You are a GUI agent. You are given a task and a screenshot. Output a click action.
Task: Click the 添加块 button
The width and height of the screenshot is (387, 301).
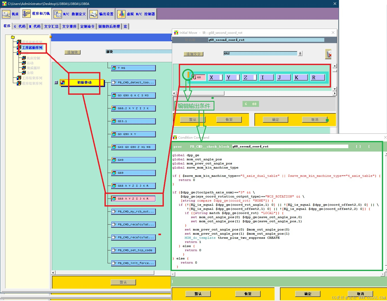click(72, 52)
